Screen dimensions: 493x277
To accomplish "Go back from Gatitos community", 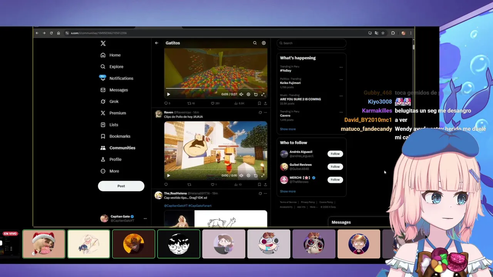I will [156, 43].
